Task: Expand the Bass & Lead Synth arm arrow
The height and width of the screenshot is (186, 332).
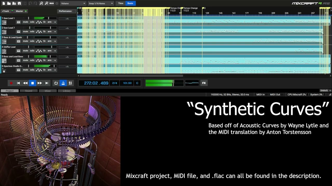Action: 55,41
